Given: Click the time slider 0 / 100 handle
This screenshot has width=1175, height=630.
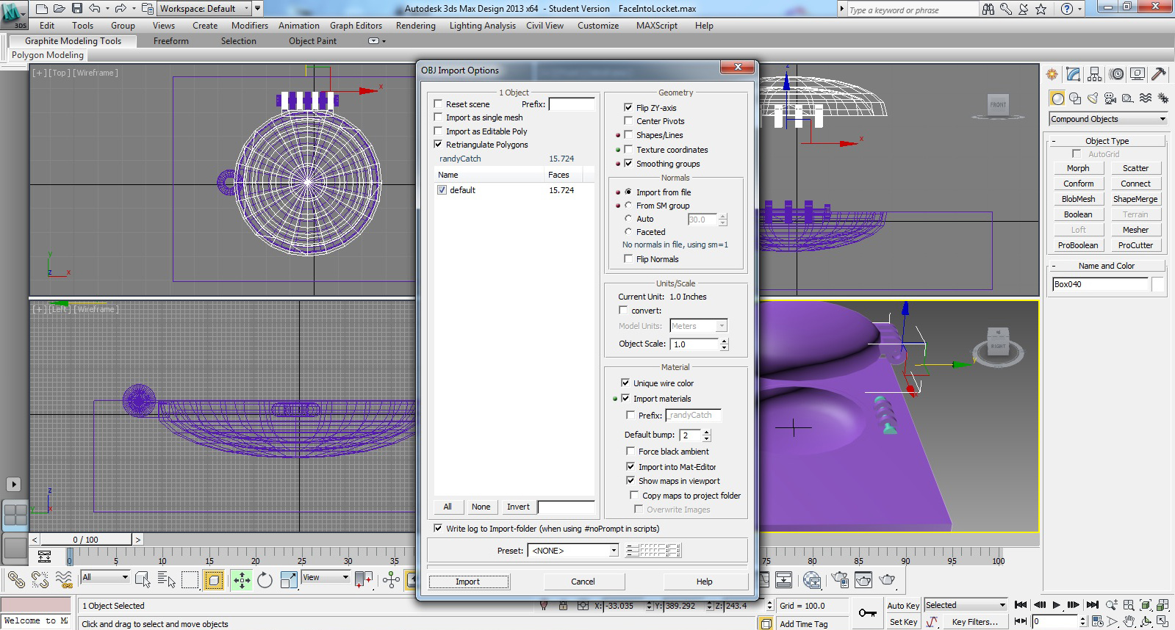Looking at the screenshot, I should [86, 540].
